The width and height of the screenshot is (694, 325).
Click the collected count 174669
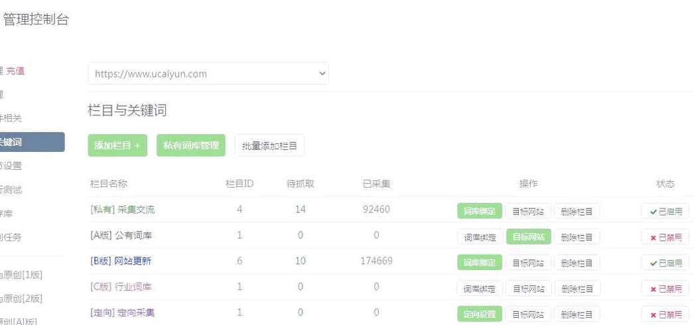(x=376, y=261)
